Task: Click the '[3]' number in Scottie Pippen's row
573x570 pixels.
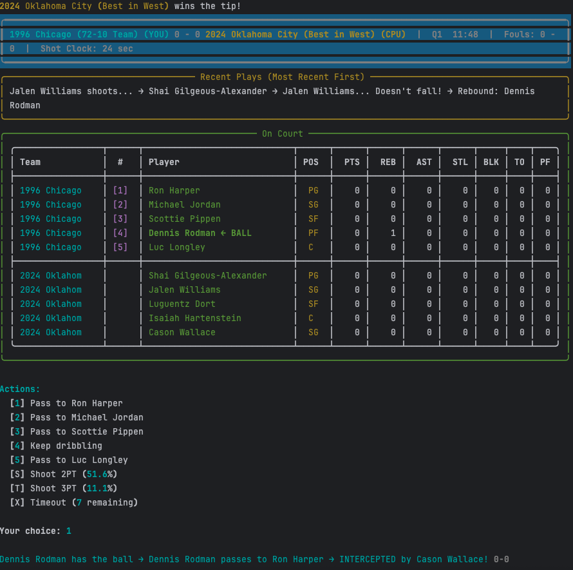Action: point(120,219)
